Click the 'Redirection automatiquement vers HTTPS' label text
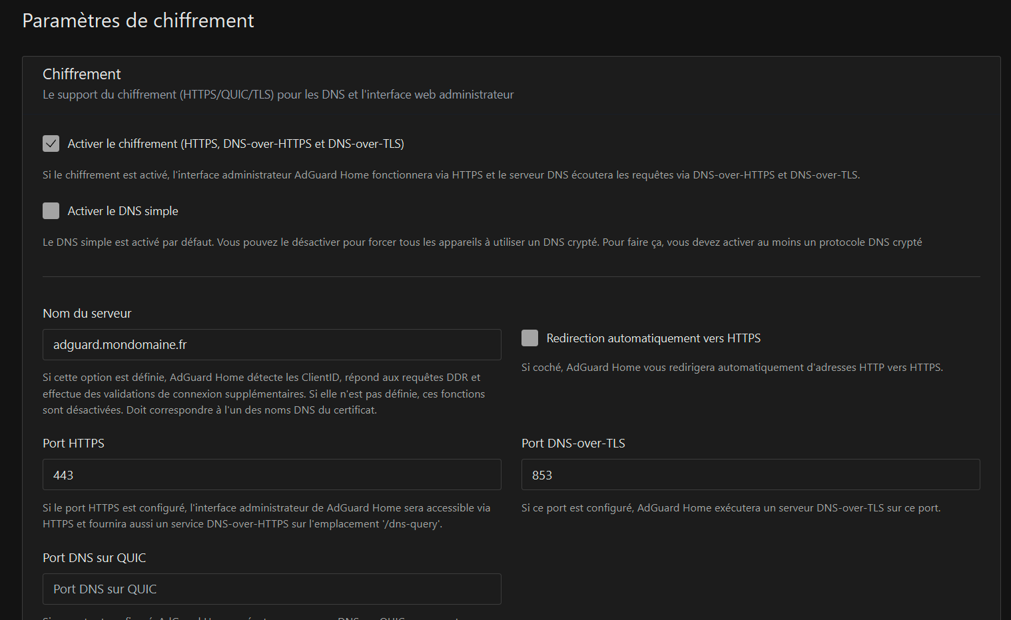Image resolution: width=1011 pixels, height=620 pixels. (x=653, y=338)
